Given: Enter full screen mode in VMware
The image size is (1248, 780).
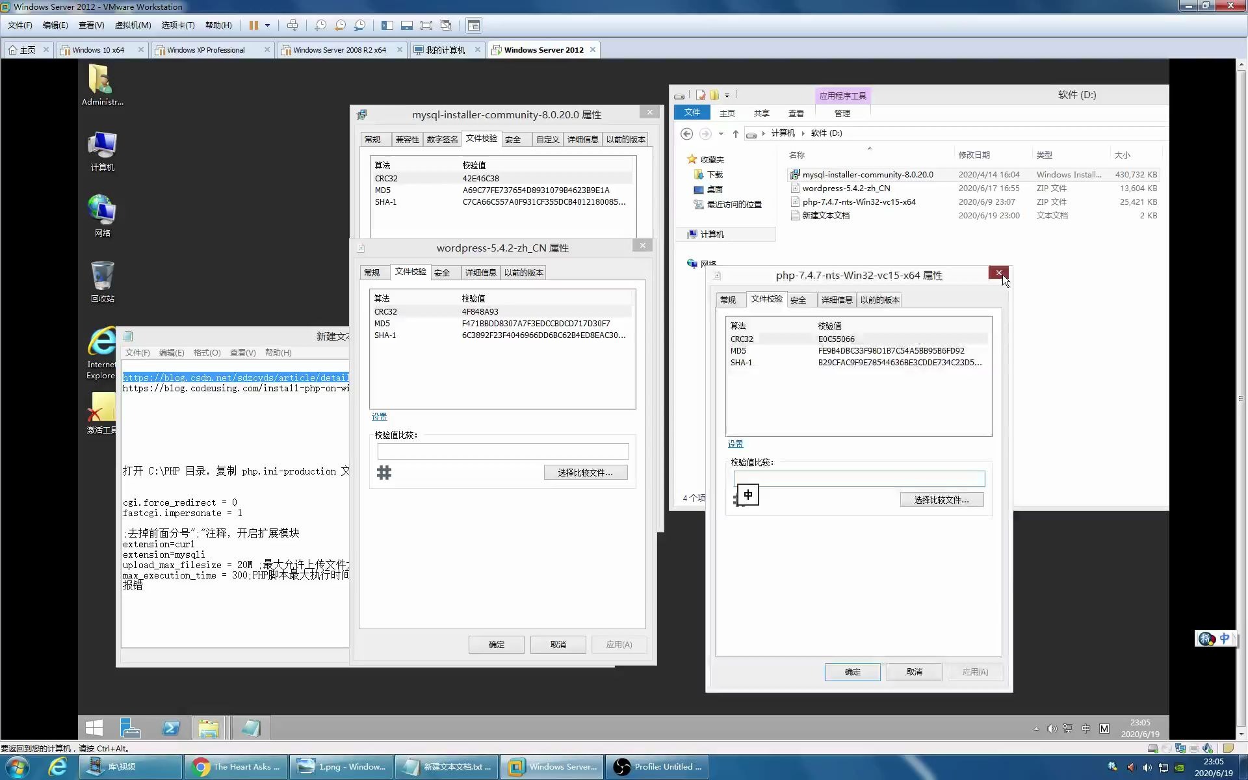Looking at the screenshot, I should click(x=426, y=25).
